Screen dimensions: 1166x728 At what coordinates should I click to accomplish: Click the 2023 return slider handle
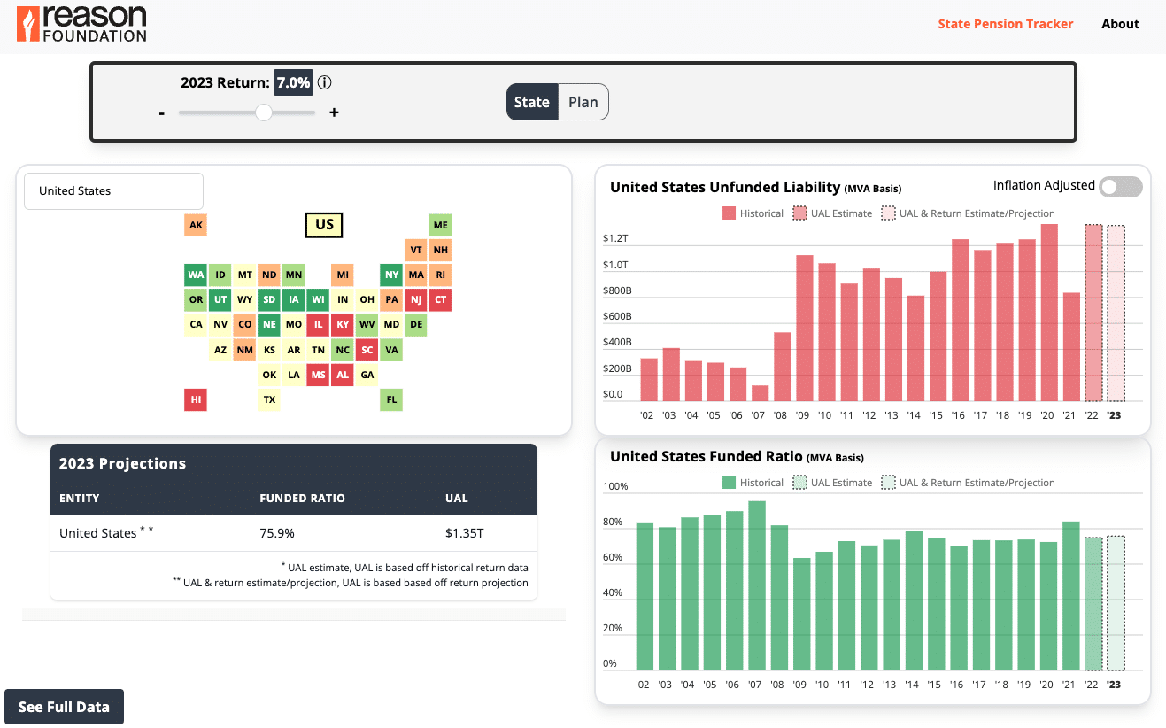tap(264, 112)
